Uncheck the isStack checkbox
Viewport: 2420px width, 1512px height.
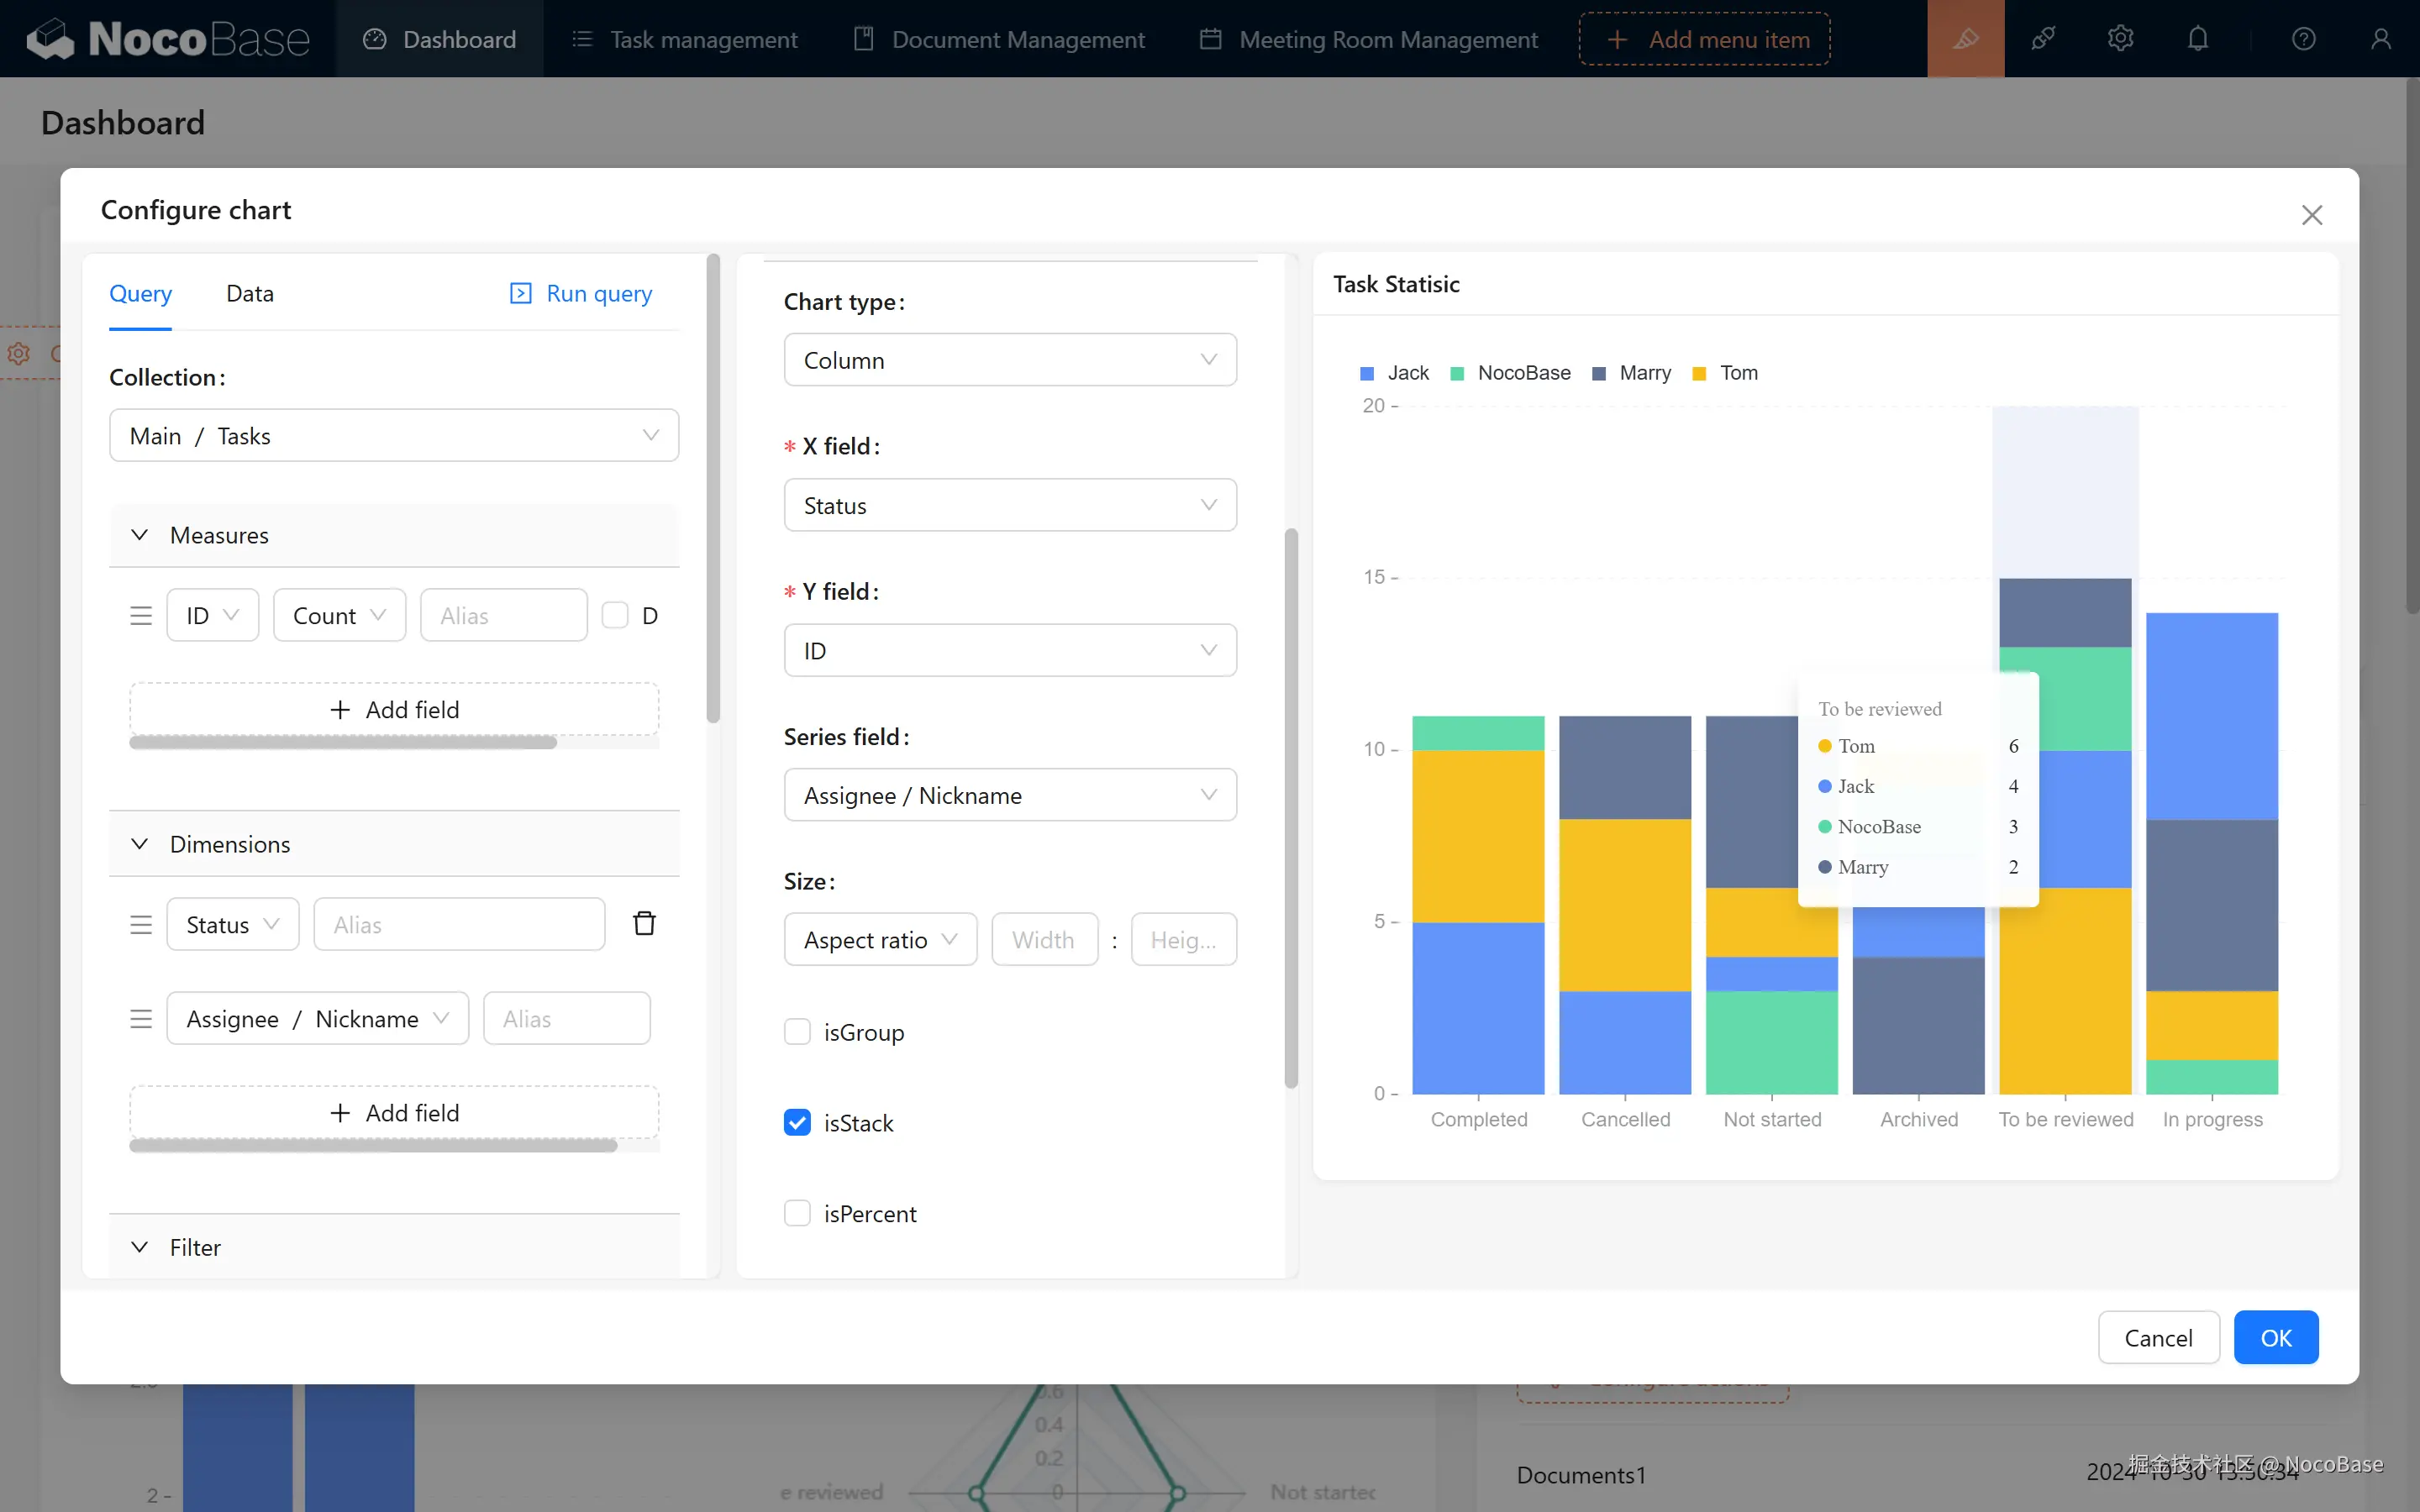pos(797,1122)
